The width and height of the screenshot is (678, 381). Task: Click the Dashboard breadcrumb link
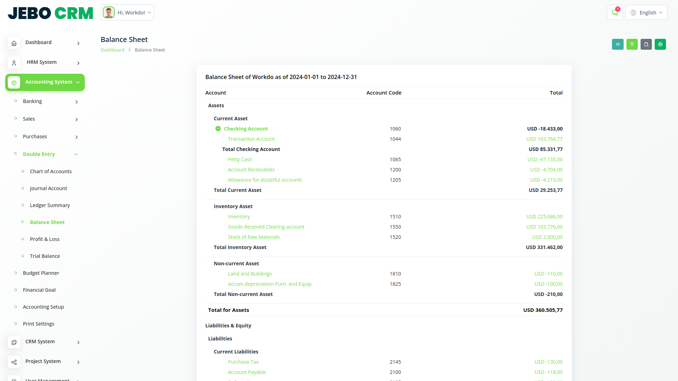coord(112,50)
